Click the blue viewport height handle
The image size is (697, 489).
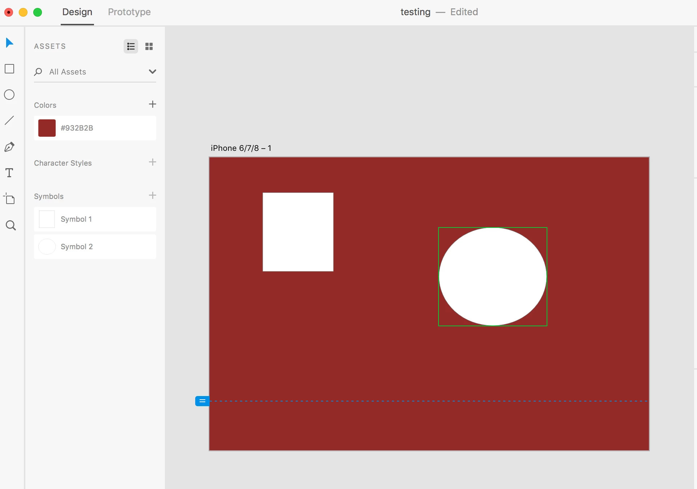202,401
